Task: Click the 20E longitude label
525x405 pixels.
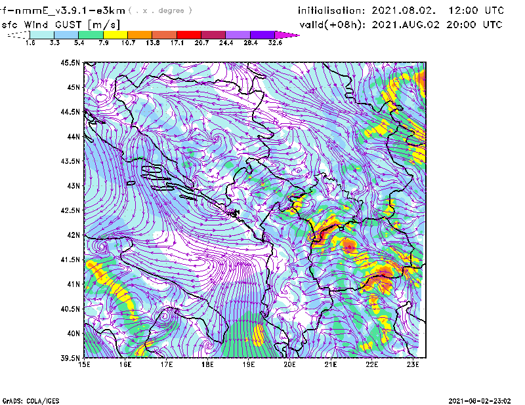Action: 289,364
